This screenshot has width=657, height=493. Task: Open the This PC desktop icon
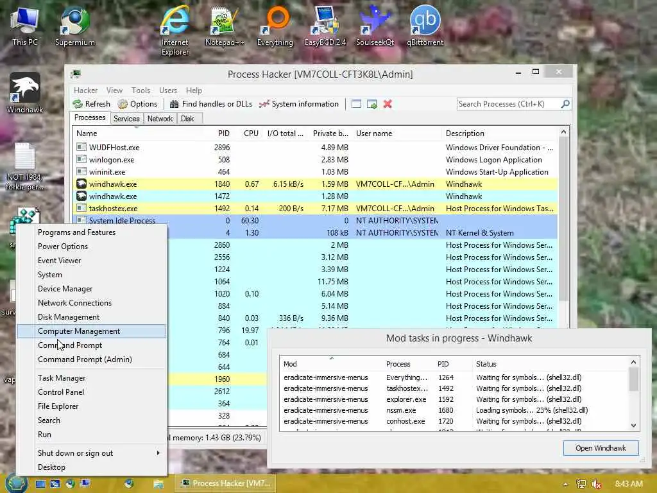coord(24,26)
